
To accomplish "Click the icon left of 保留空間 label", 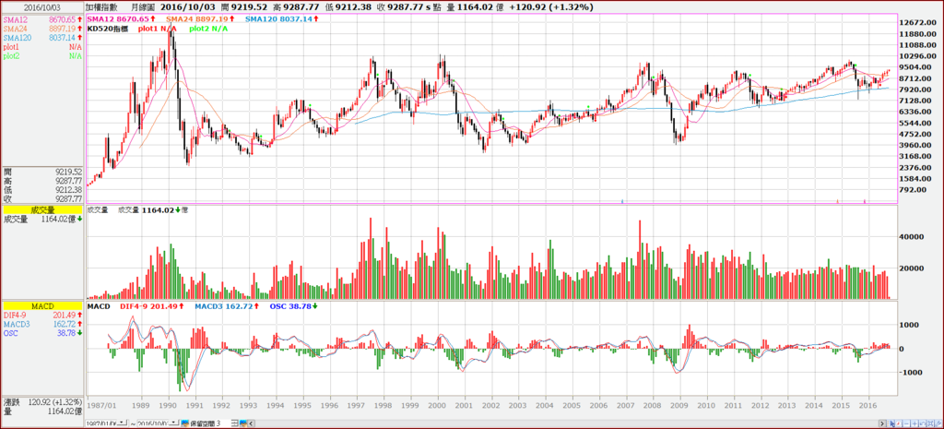I will [x=184, y=423].
